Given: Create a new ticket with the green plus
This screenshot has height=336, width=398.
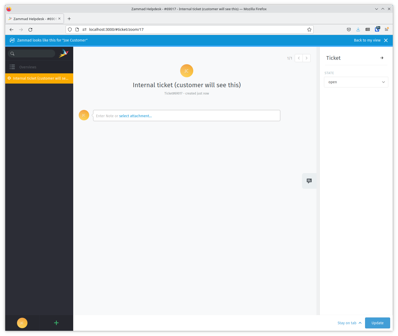Looking at the screenshot, I should pos(56,323).
